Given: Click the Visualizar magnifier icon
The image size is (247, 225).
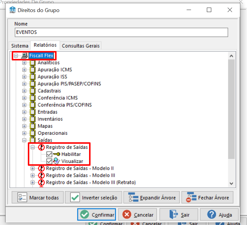Looking at the screenshot, I should tap(56, 161).
